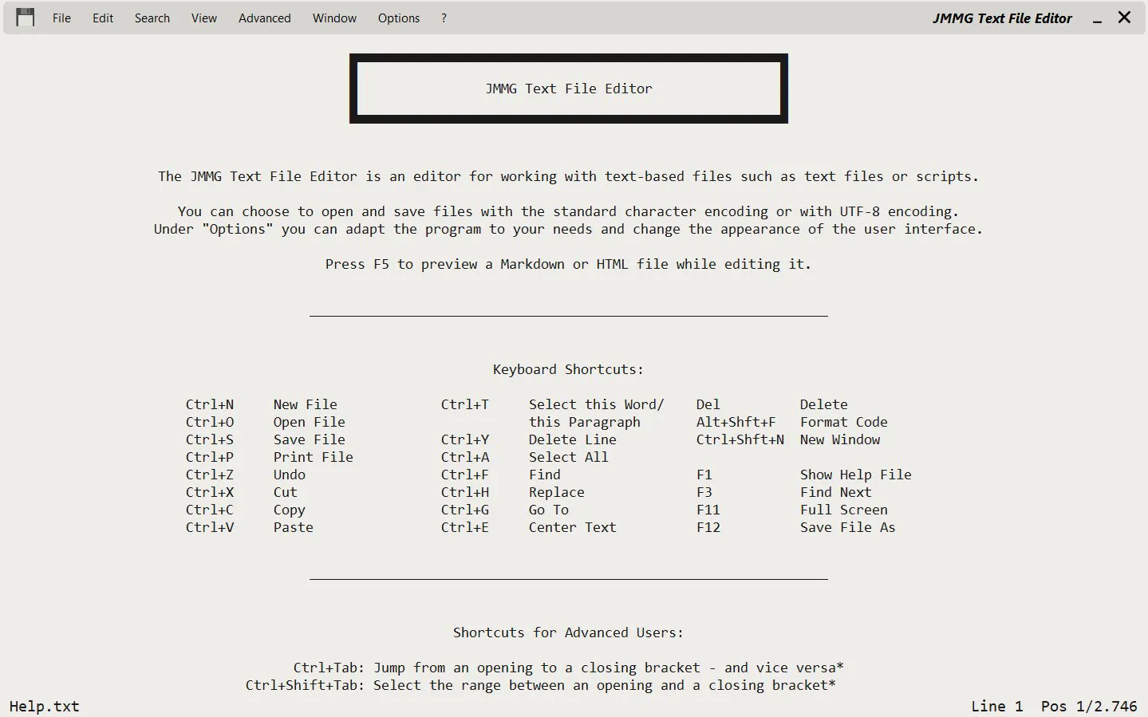The image size is (1148, 717).
Task: Click the Format Code text
Action: (844, 422)
